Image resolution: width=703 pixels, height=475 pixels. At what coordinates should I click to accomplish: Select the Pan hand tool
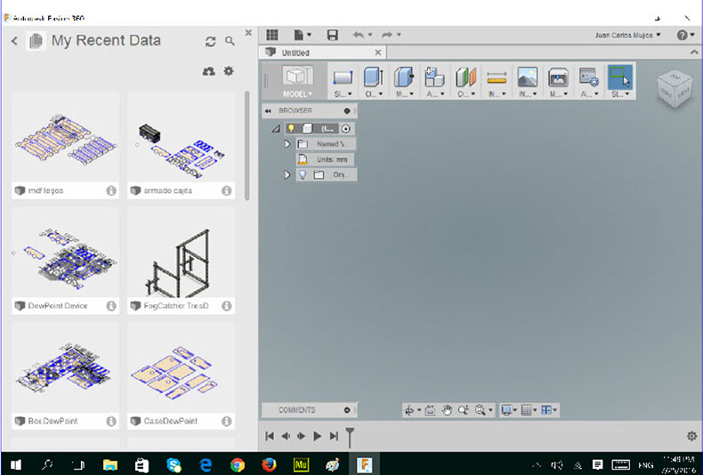pyautogui.click(x=447, y=410)
